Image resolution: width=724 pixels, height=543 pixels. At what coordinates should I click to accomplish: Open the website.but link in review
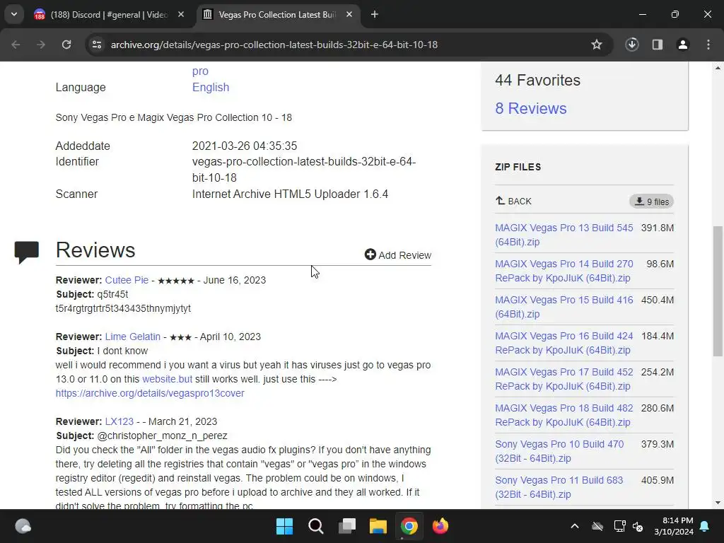coord(167,379)
